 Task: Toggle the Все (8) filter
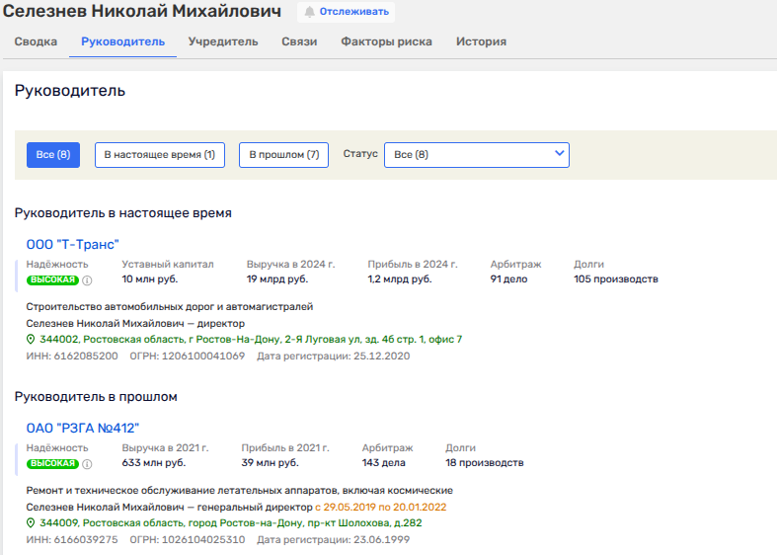[53, 155]
